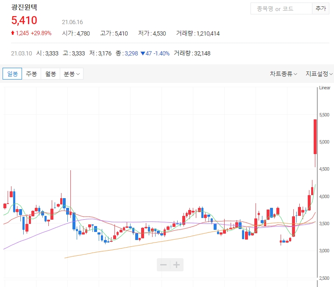
Task: Click the 광진윈텍 stock name
Action: point(24,7)
